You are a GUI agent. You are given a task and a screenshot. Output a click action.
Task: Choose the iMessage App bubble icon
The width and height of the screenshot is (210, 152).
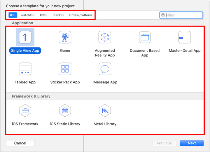(x=105, y=69)
